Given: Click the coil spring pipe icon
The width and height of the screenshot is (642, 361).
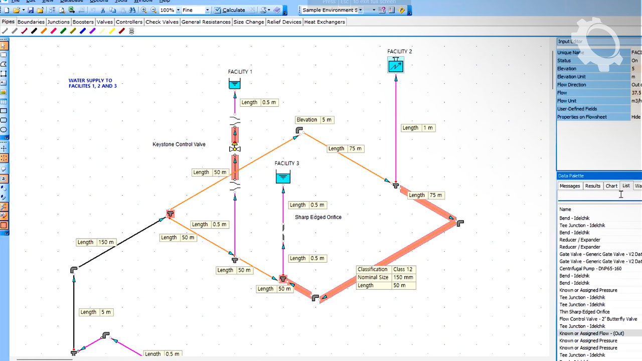Looking at the screenshot, I should tap(131, 31).
